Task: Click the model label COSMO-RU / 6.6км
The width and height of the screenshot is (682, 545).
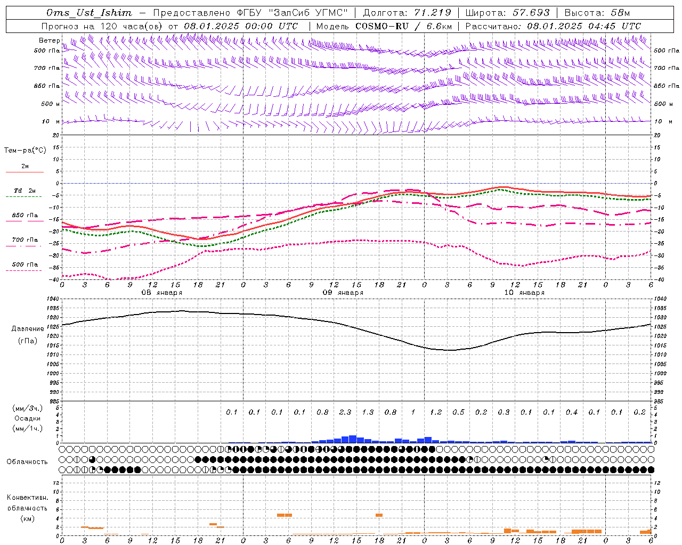Action: 403,26
